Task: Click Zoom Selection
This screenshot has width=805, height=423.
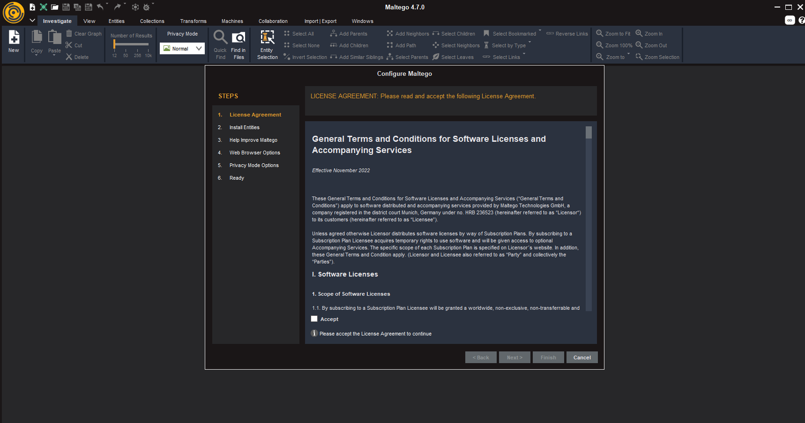Action: [x=657, y=57]
